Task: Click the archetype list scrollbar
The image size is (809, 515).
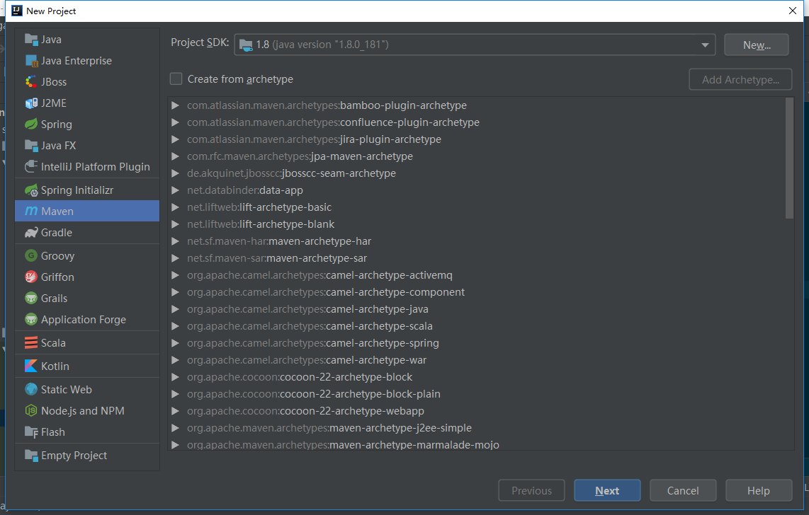Action: 789,158
